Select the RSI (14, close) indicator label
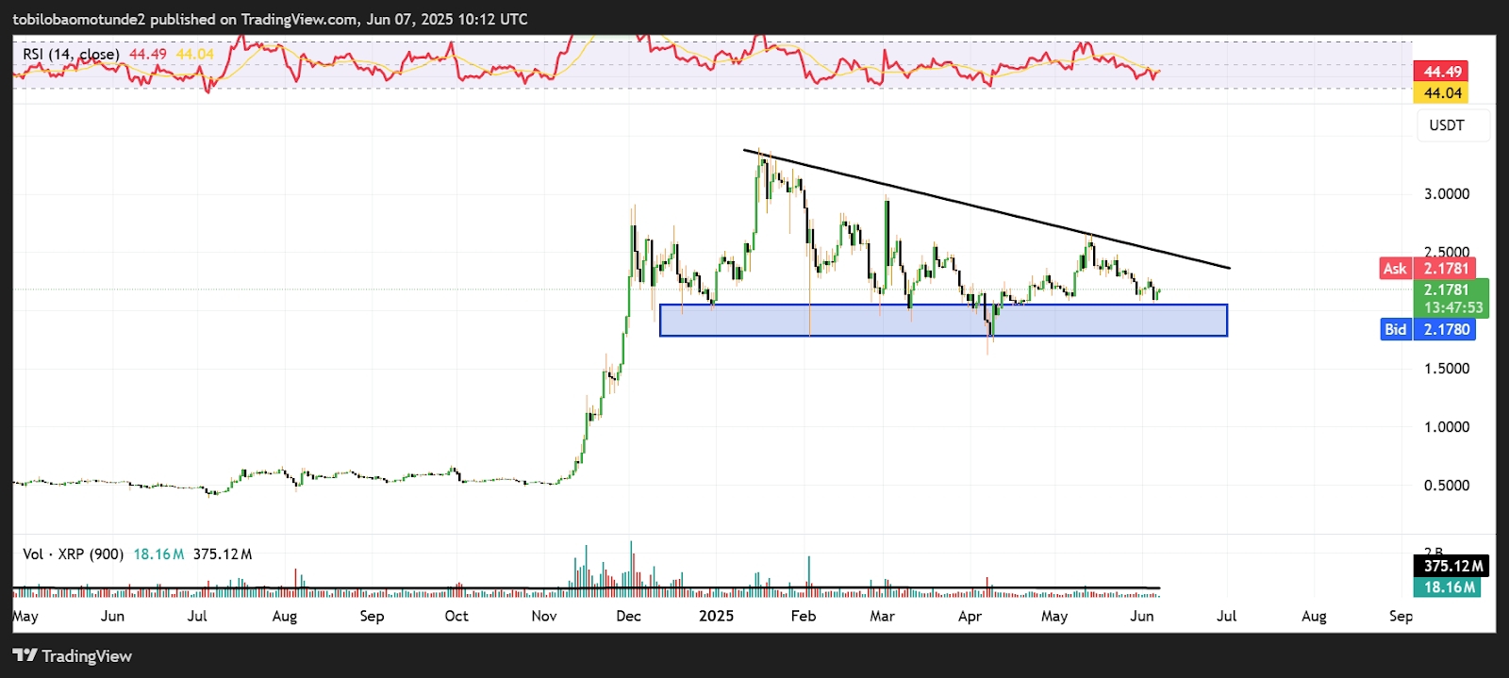 tap(71, 55)
